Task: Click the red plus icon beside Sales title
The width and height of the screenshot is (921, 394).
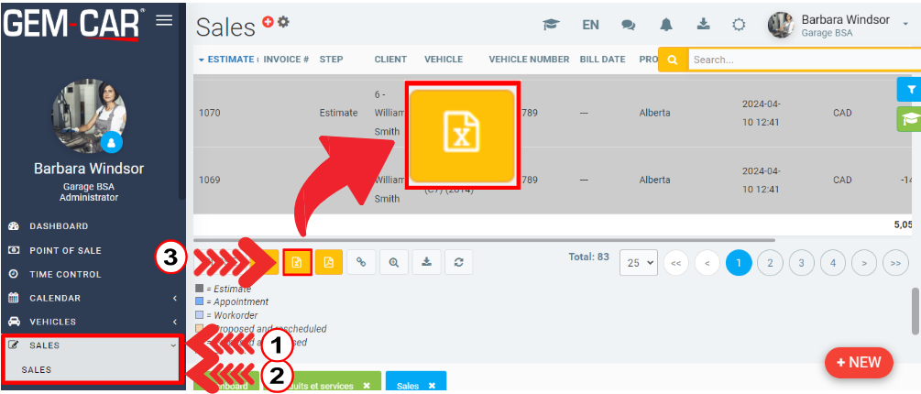Action: [268, 21]
